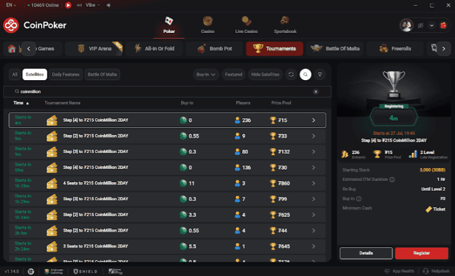Screen dimensions: 455x276
Task: Click the red play button in top bar
Action: [68, 5]
